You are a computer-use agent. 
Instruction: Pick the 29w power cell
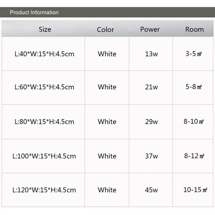151,121
